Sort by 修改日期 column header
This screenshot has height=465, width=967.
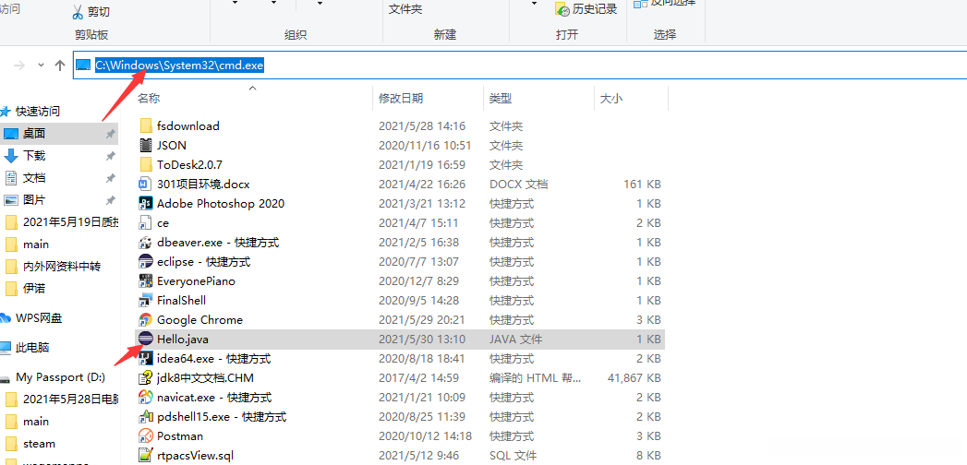(401, 98)
